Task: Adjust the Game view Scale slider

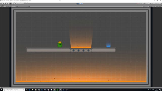Action: 23,6
